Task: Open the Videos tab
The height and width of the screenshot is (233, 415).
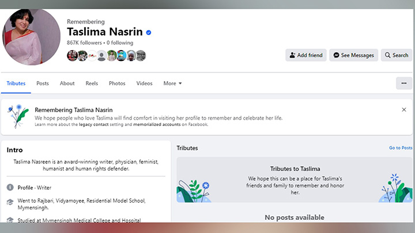Action: [144, 83]
